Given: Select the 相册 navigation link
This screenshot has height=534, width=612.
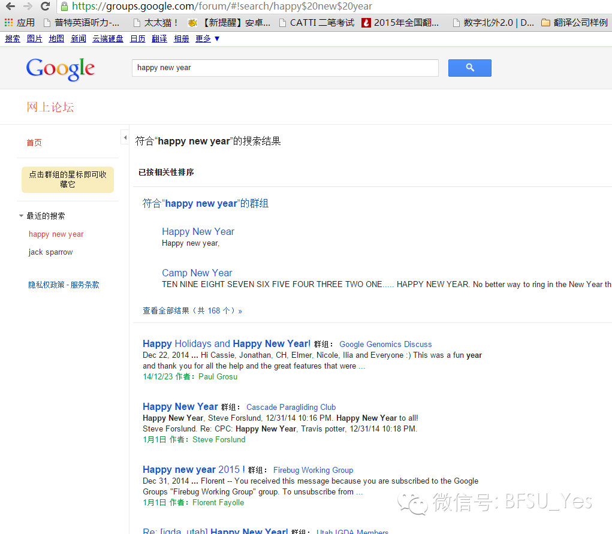Looking at the screenshot, I should click(x=181, y=38).
